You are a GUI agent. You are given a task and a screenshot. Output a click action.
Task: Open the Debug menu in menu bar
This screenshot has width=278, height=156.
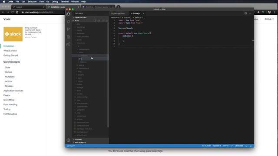pos(55,2)
